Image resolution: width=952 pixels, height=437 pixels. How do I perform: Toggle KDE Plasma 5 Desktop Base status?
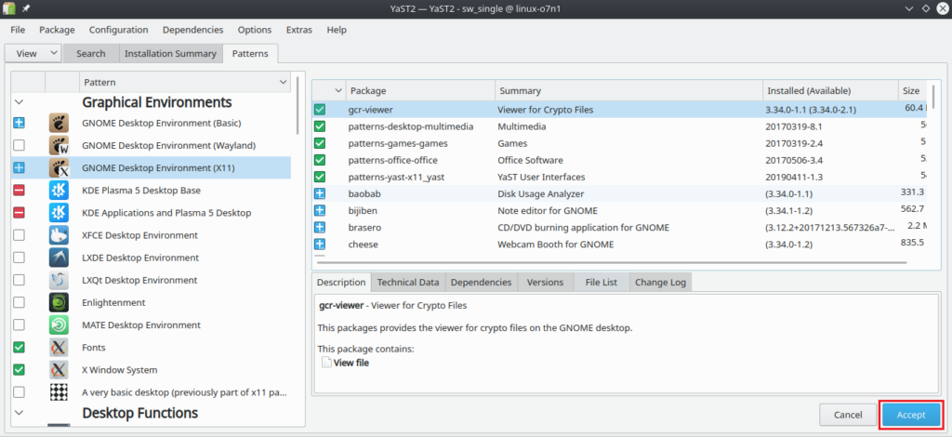pyautogui.click(x=20, y=191)
